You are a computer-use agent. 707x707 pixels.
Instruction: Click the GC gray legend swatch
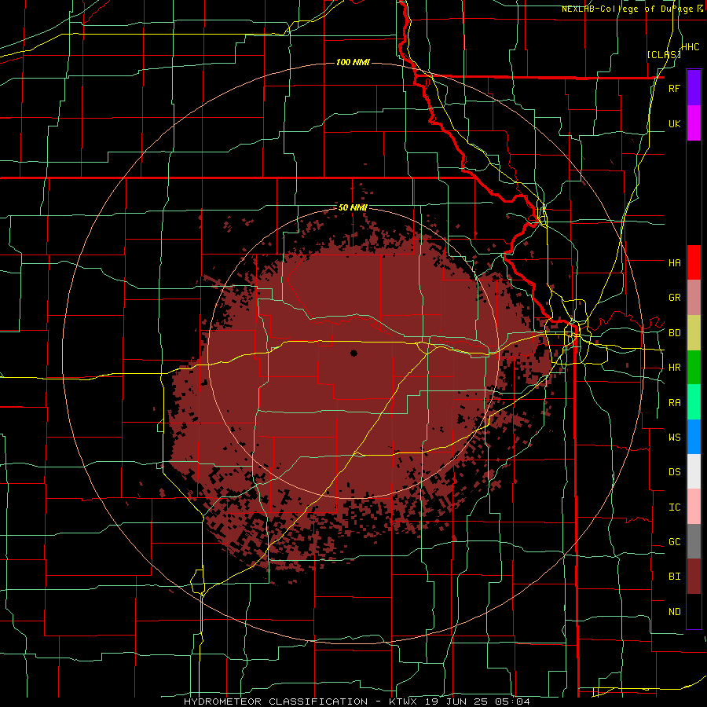694,541
